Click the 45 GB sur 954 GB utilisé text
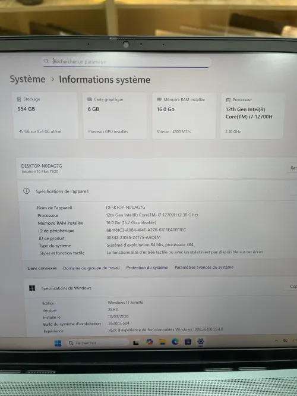297x396 pixels. click(40, 131)
